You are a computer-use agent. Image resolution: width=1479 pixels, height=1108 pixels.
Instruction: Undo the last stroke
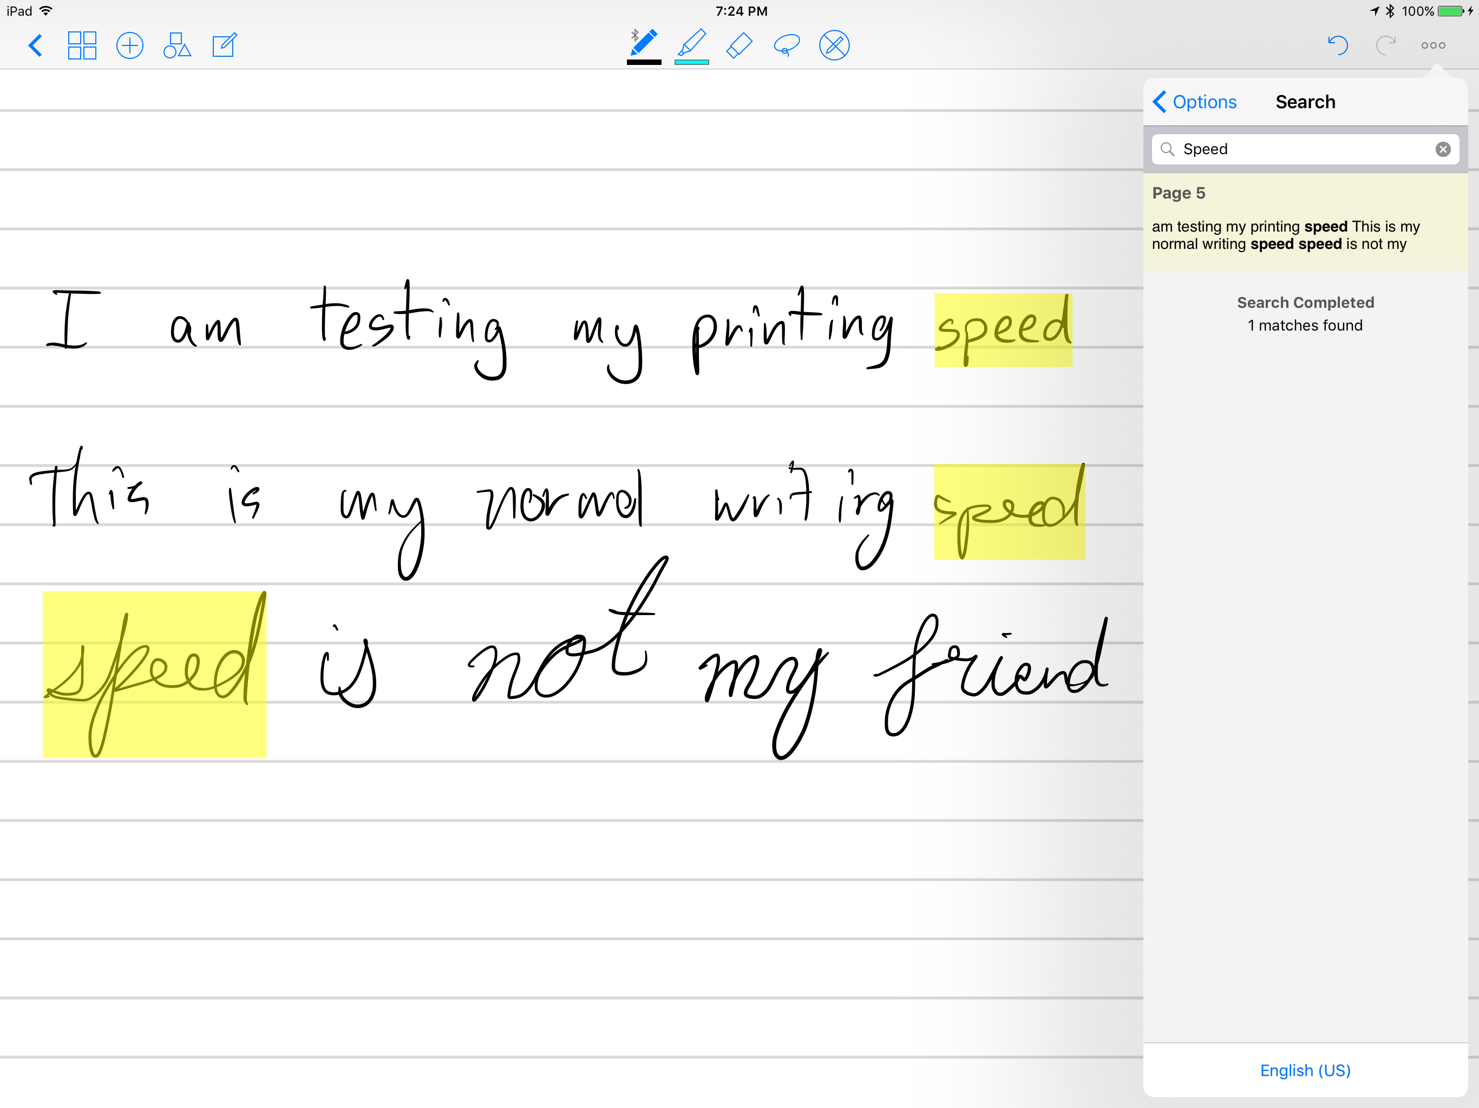tap(1337, 45)
